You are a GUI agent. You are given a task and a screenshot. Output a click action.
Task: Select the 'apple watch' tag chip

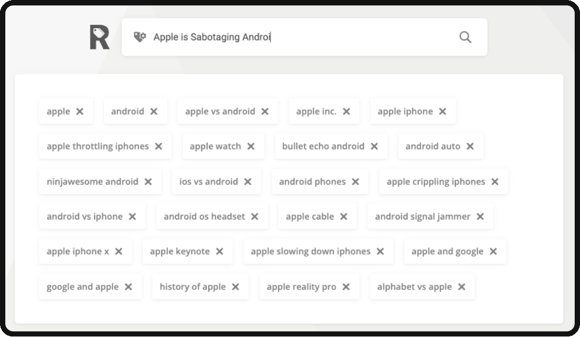point(223,146)
